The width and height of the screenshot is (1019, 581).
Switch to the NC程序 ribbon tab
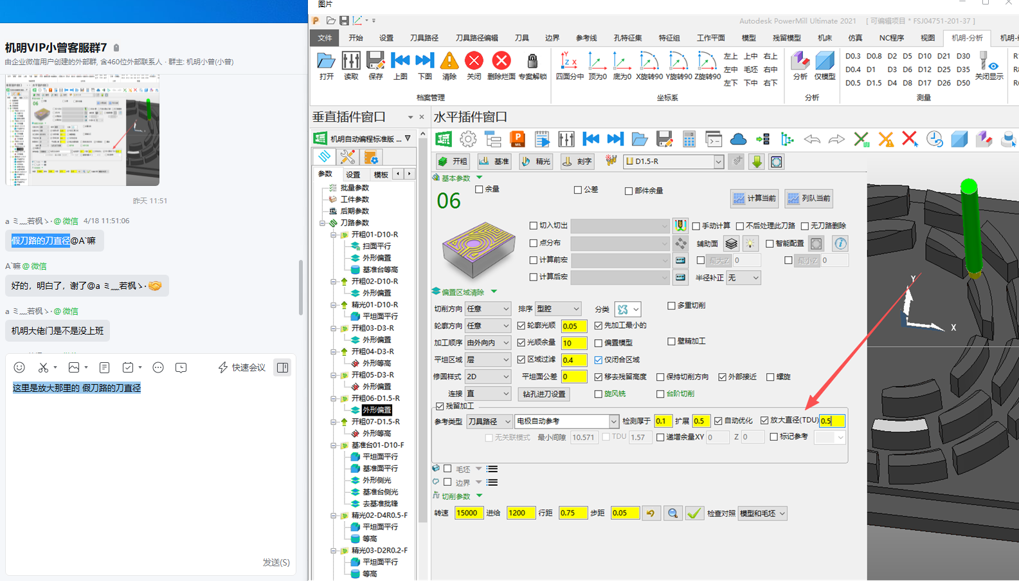(x=892, y=38)
